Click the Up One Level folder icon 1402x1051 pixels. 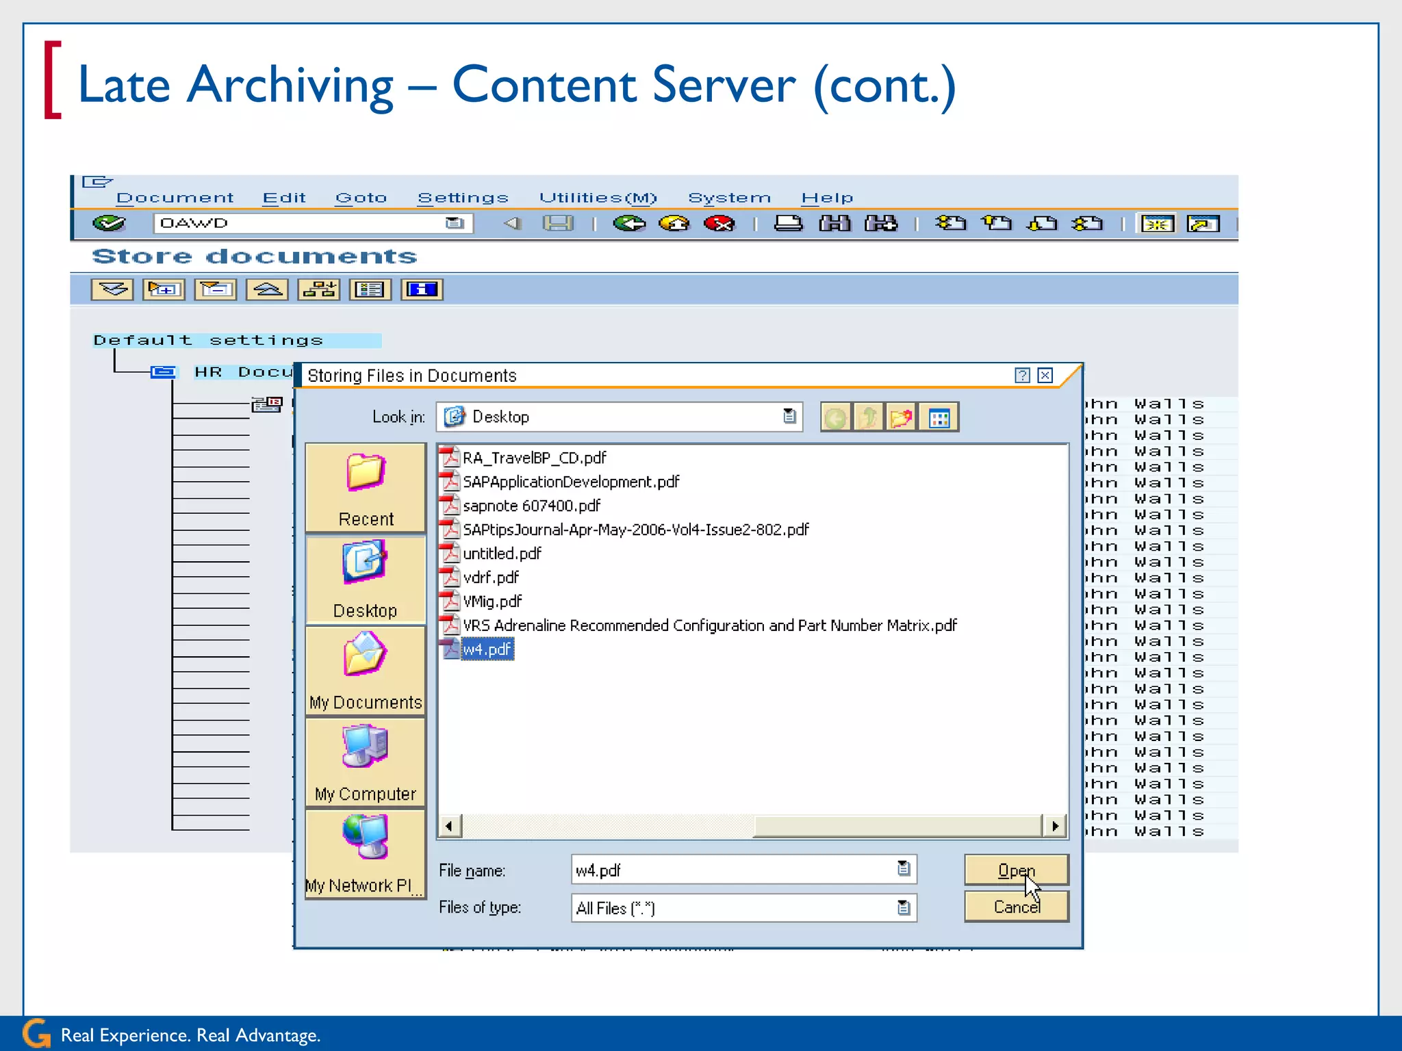click(869, 417)
